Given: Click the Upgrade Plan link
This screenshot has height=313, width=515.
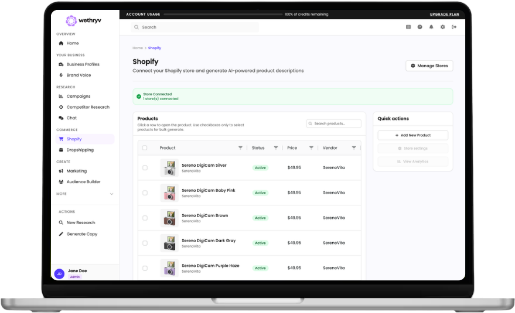Looking at the screenshot, I should click(x=444, y=15).
